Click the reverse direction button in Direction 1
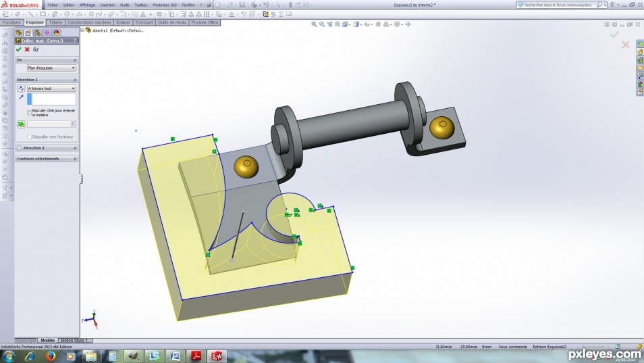Viewport: 644px width, 363px height. pyautogui.click(x=21, y=88)
